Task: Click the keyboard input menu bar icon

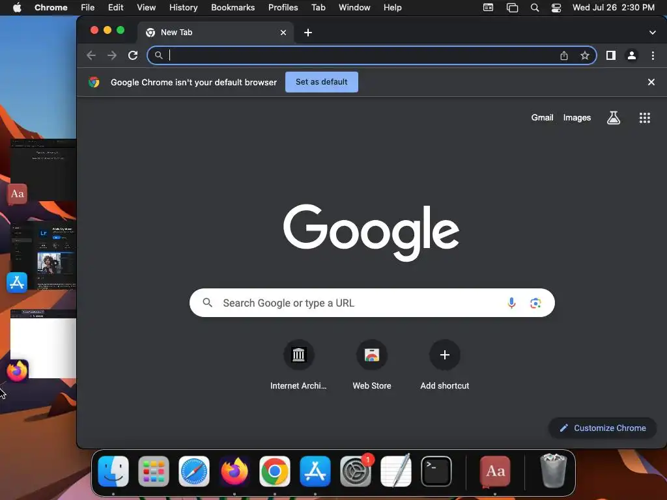Action: (x=488, y=8)
